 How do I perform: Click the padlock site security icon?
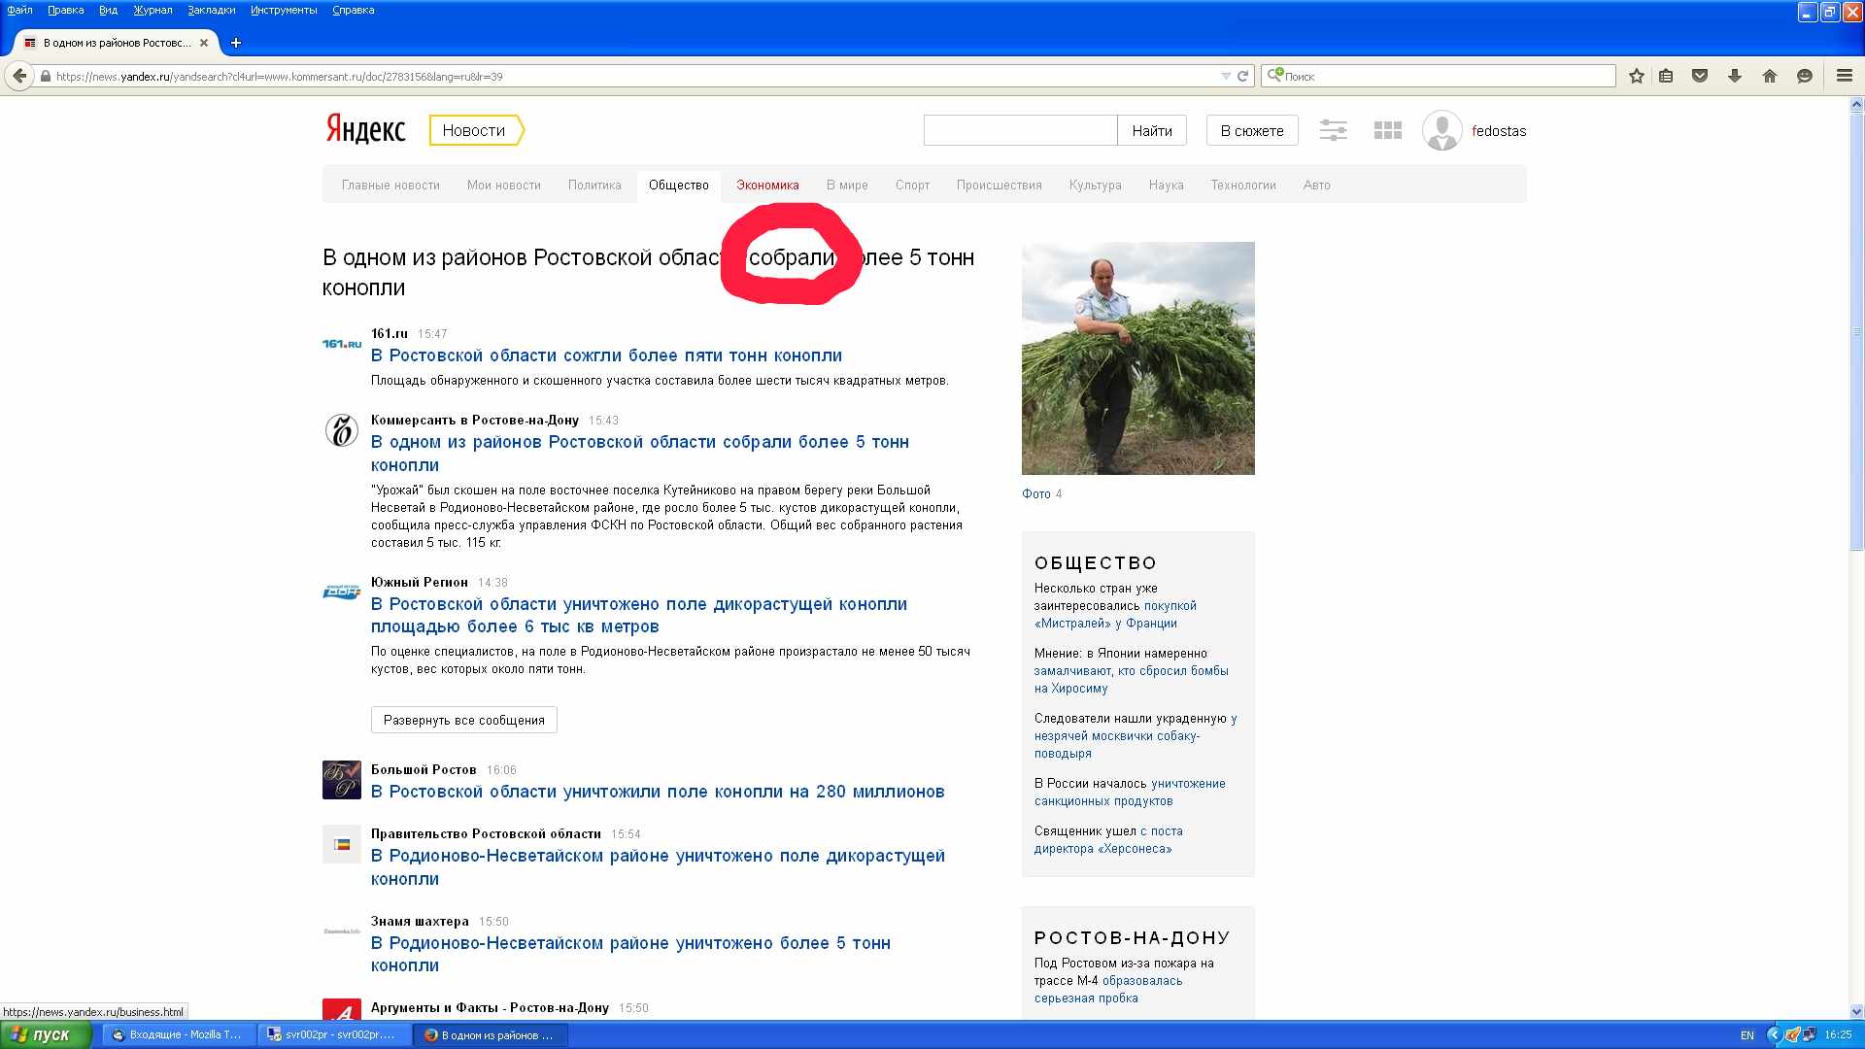click(x=46, y=76)
